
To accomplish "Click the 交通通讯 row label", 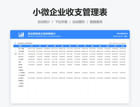I will coord(21,70).
